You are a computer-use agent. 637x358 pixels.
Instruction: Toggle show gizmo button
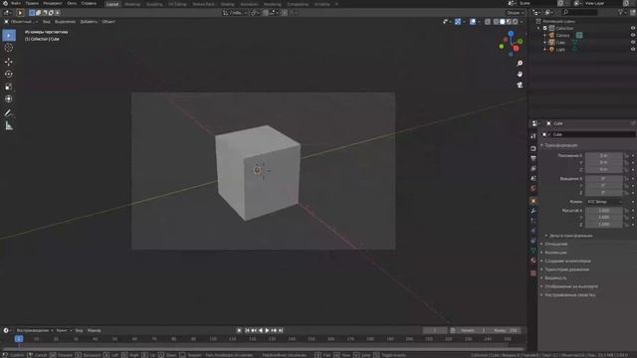pos(458,22)
